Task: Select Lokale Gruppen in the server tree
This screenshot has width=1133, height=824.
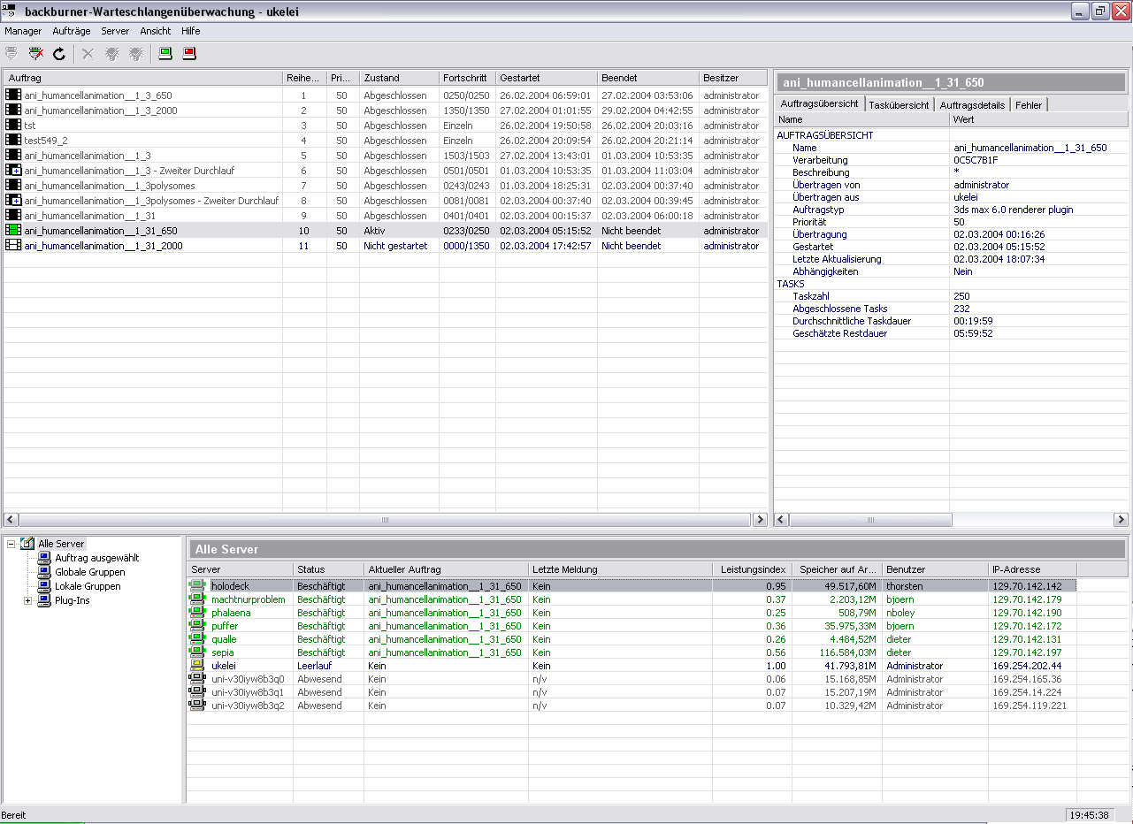Action: point(88,586)
